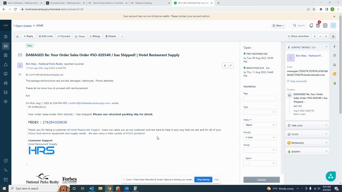Delete the ticket with Delete button

[x=111, y=36]
